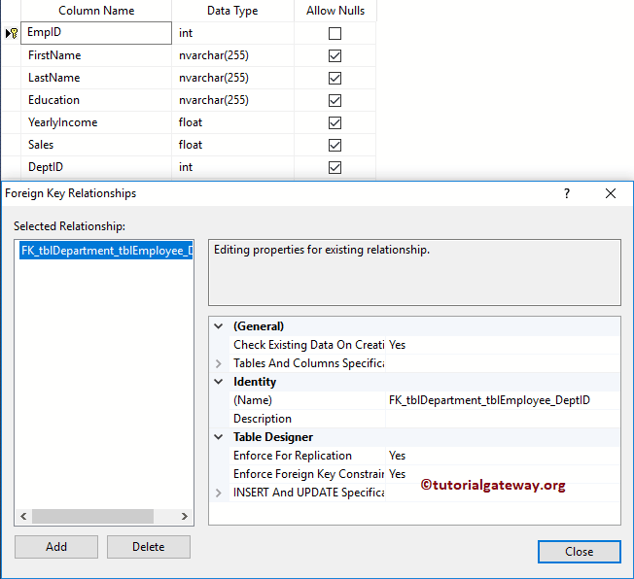The image size is (634, 579).
Task: Toggle Allow Nulls checkbox for Sales
Action: [x=335, y=145]
